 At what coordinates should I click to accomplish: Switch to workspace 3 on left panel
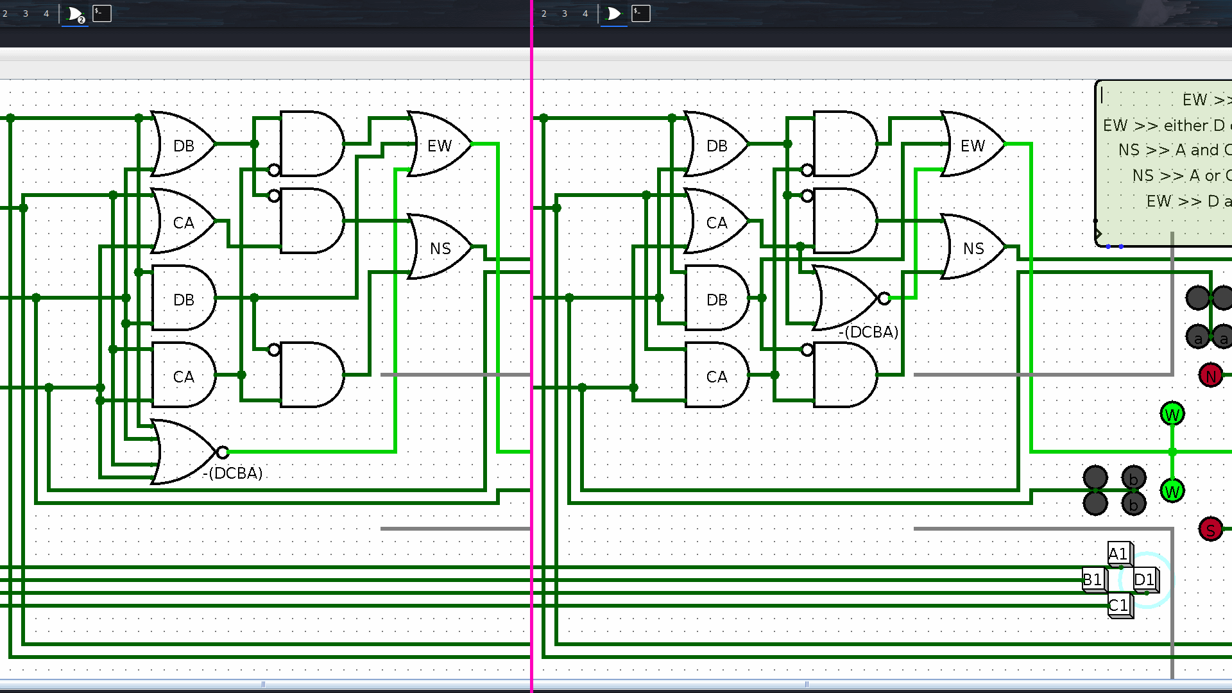26,13
